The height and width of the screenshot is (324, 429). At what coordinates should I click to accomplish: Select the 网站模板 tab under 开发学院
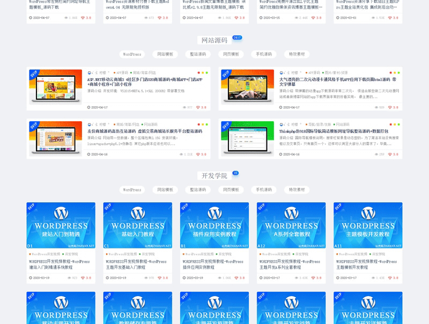[x=165, y=190]
